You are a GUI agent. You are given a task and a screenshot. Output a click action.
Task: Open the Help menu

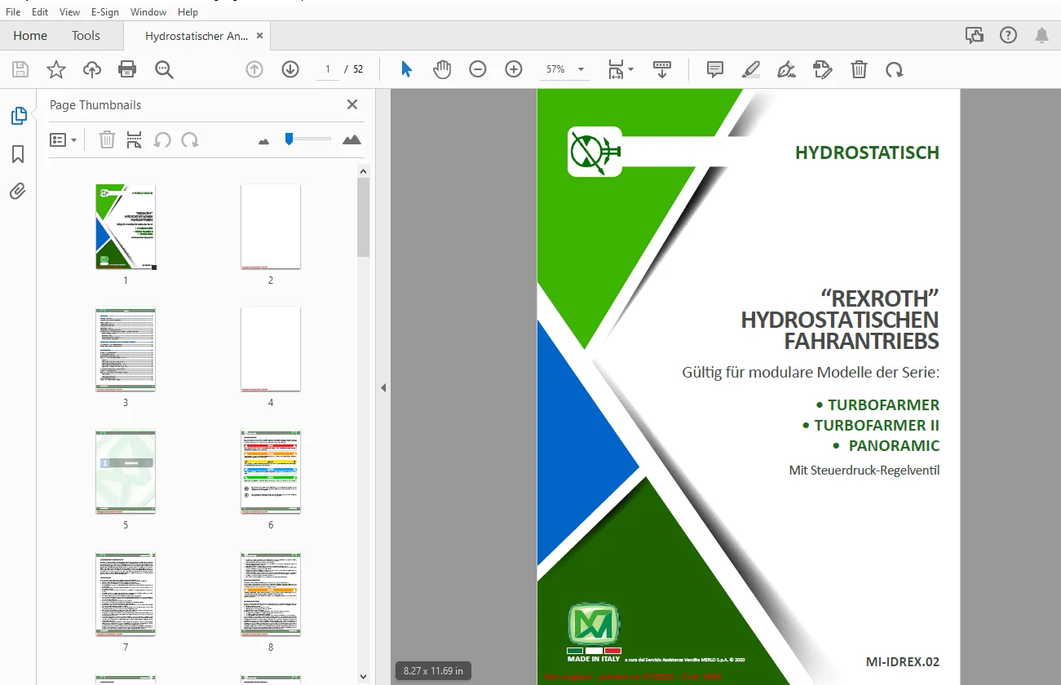(188, 12)
